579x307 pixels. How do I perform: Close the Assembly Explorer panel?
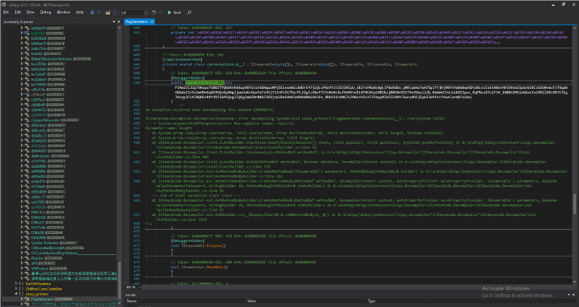(119, 22)
